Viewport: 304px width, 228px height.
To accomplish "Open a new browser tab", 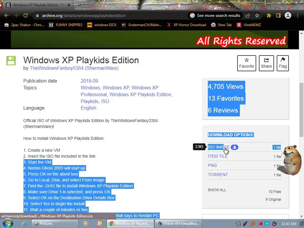I will tap(80, 5).
